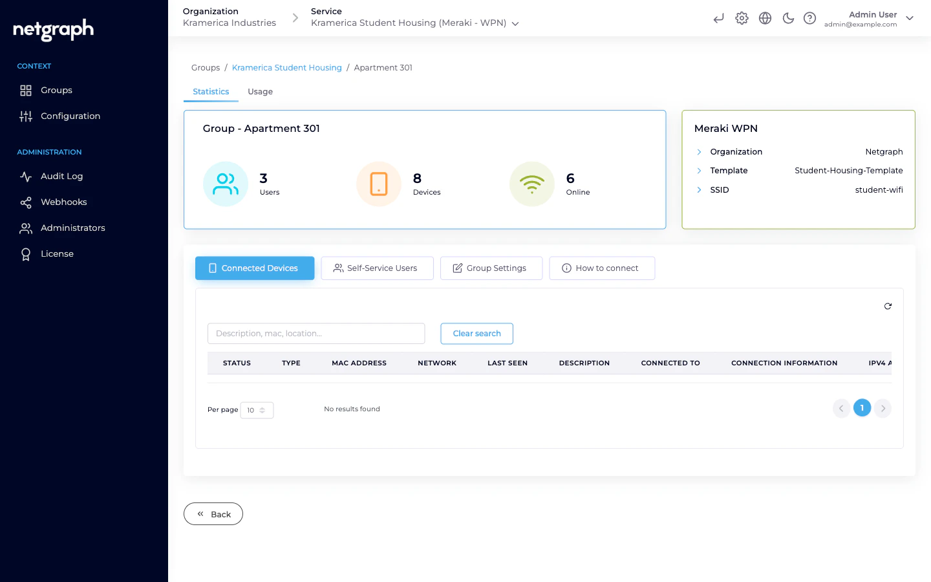931x582 pixels.
Task: Switch to the Self-Service Users view
Action: point(377,268)
